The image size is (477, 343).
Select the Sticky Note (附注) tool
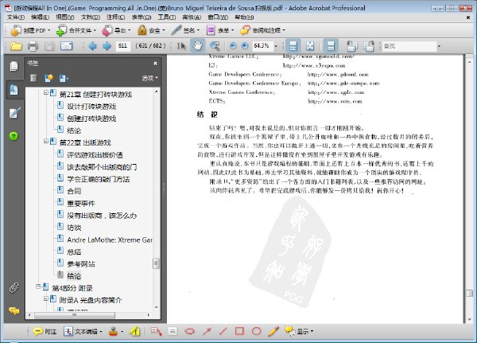(45, 331)
